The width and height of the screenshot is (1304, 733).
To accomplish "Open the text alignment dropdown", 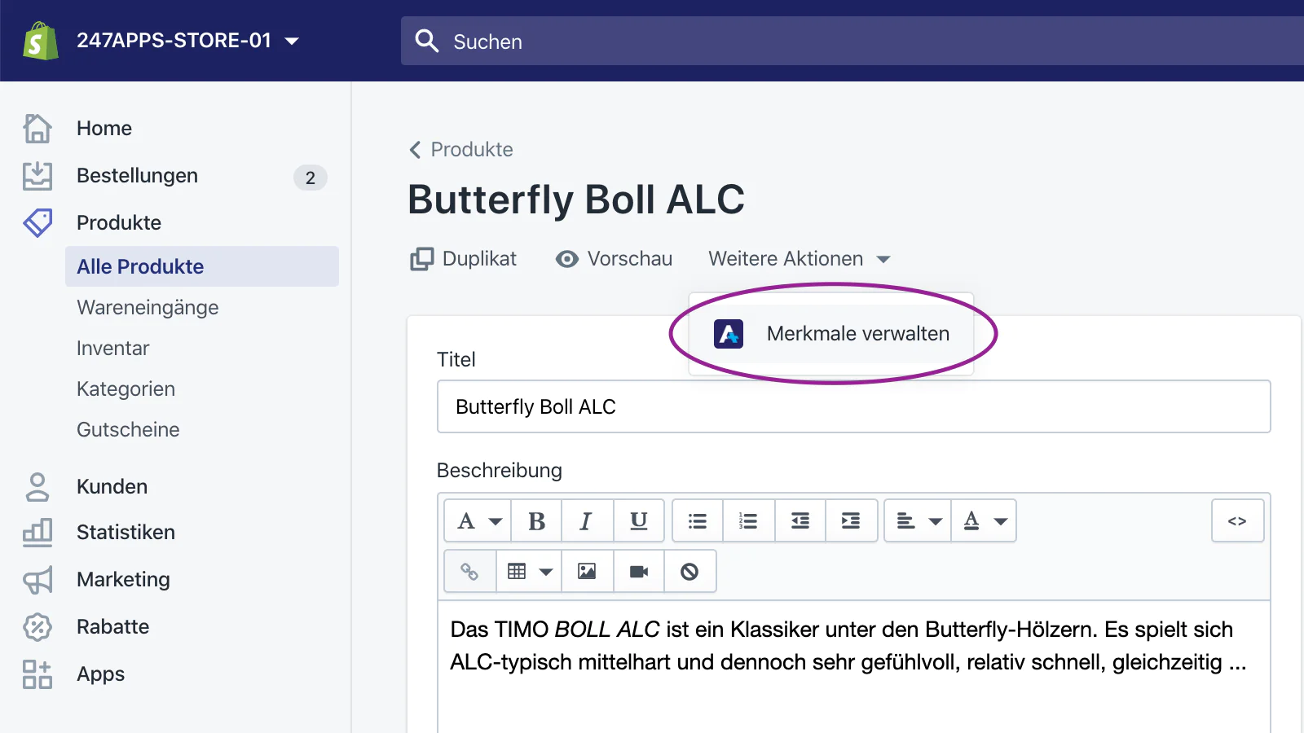I will click(919, 521).
